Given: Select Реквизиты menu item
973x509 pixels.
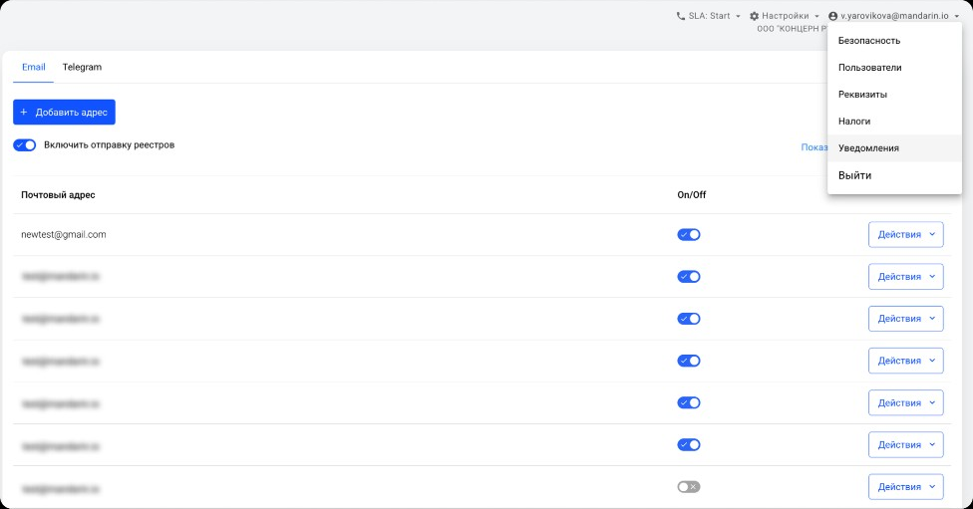Looking at the screenshot, I should click(862, 95).
